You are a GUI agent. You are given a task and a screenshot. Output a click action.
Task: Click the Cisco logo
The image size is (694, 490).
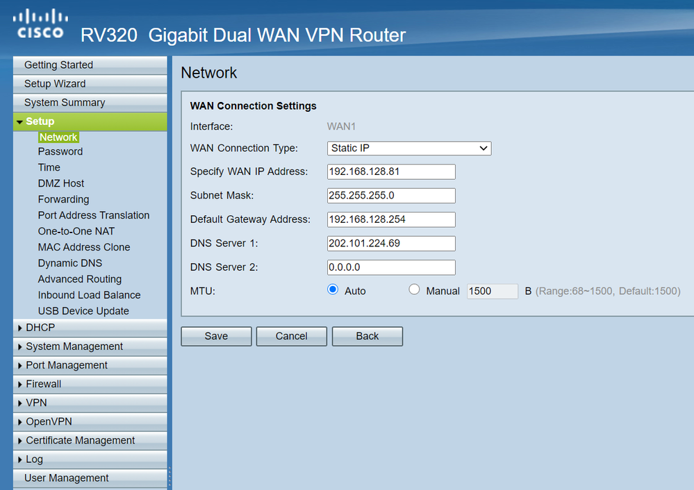point(40,24)
